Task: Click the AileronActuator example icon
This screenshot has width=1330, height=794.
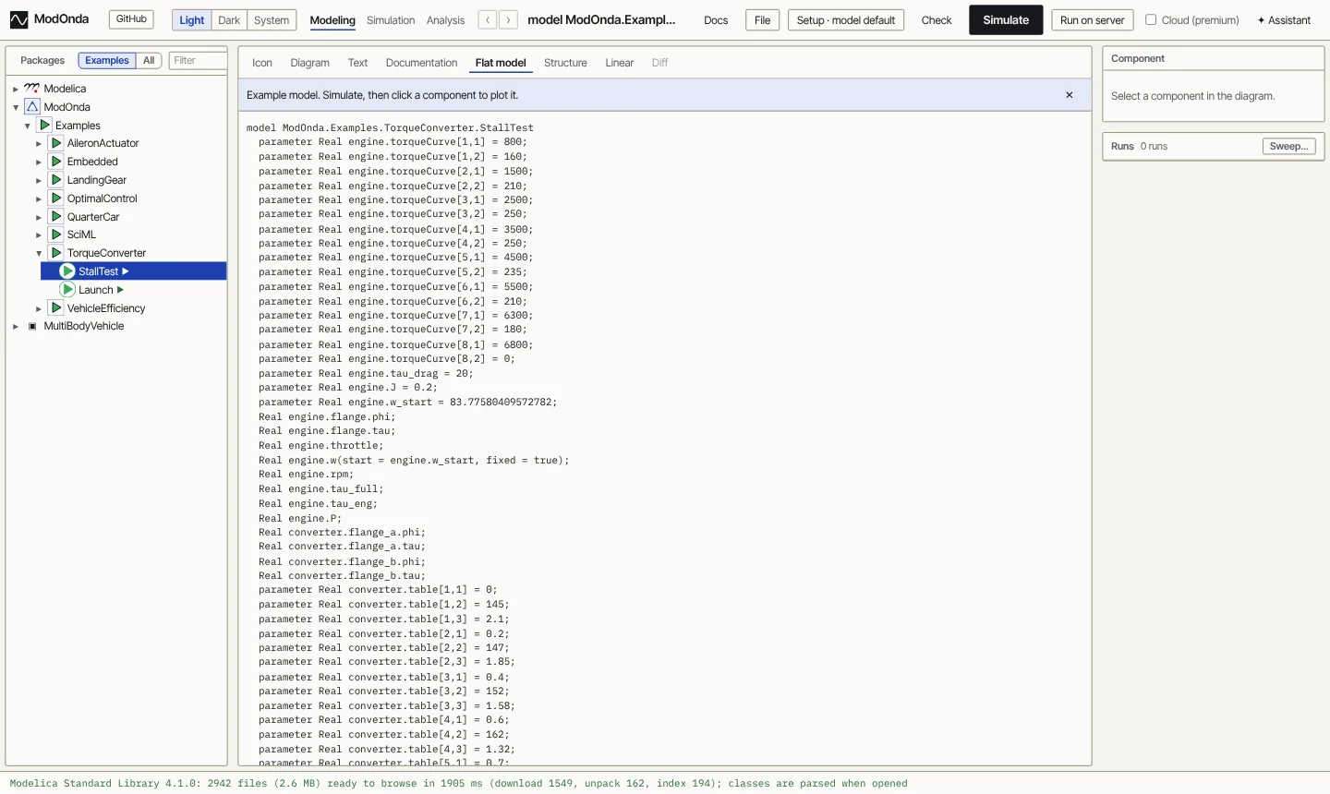Action: coord(56,143)
